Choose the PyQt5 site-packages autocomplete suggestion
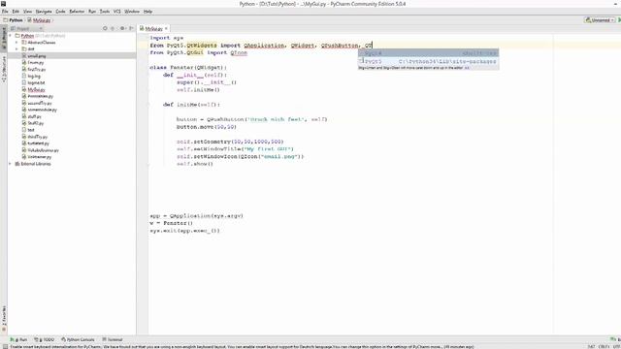This screenshot has width=621, height=349. (x=428, y=61)
